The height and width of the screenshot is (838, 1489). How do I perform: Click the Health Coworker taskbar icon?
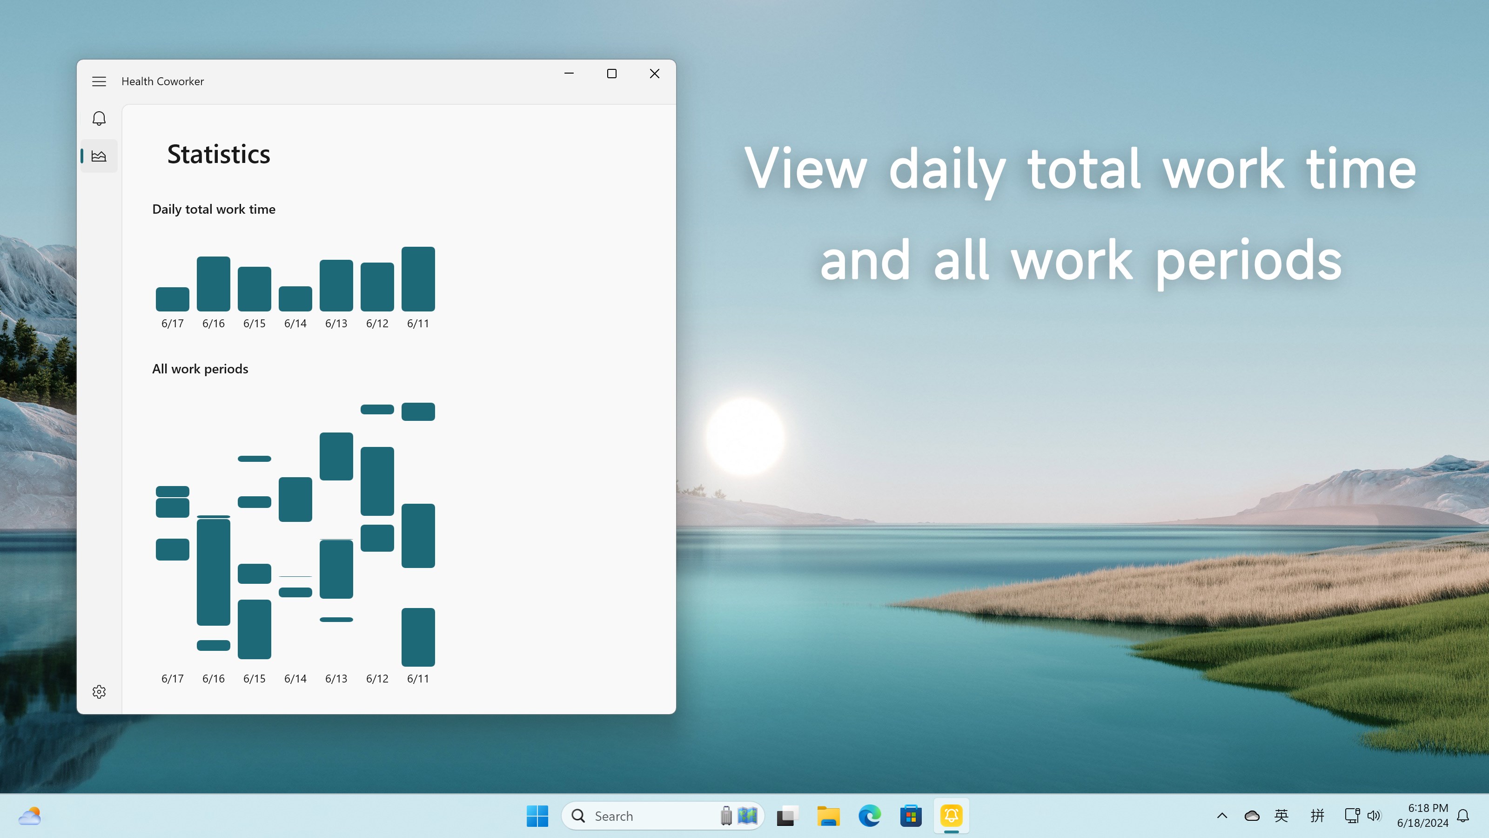coord(952,816)
